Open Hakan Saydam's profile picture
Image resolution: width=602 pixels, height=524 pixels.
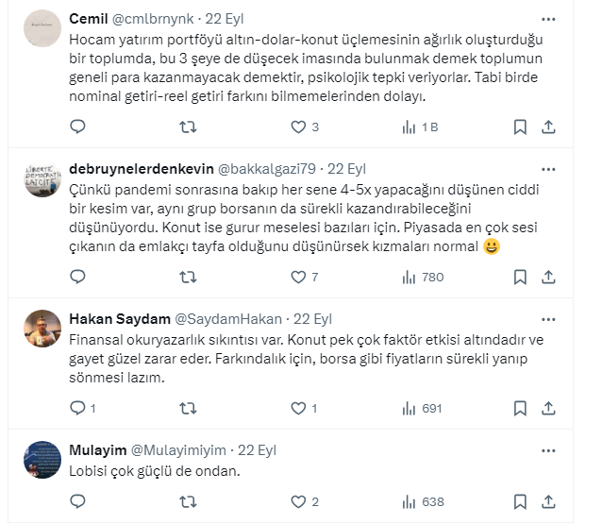pos(42,327)
